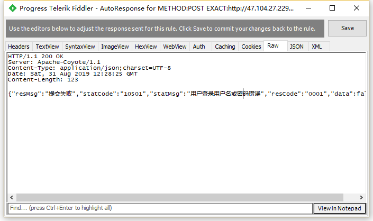This screenshot has width=373, height=221.
Task: Click the Fiddler app icon in title bar
Action: (12, 8)
